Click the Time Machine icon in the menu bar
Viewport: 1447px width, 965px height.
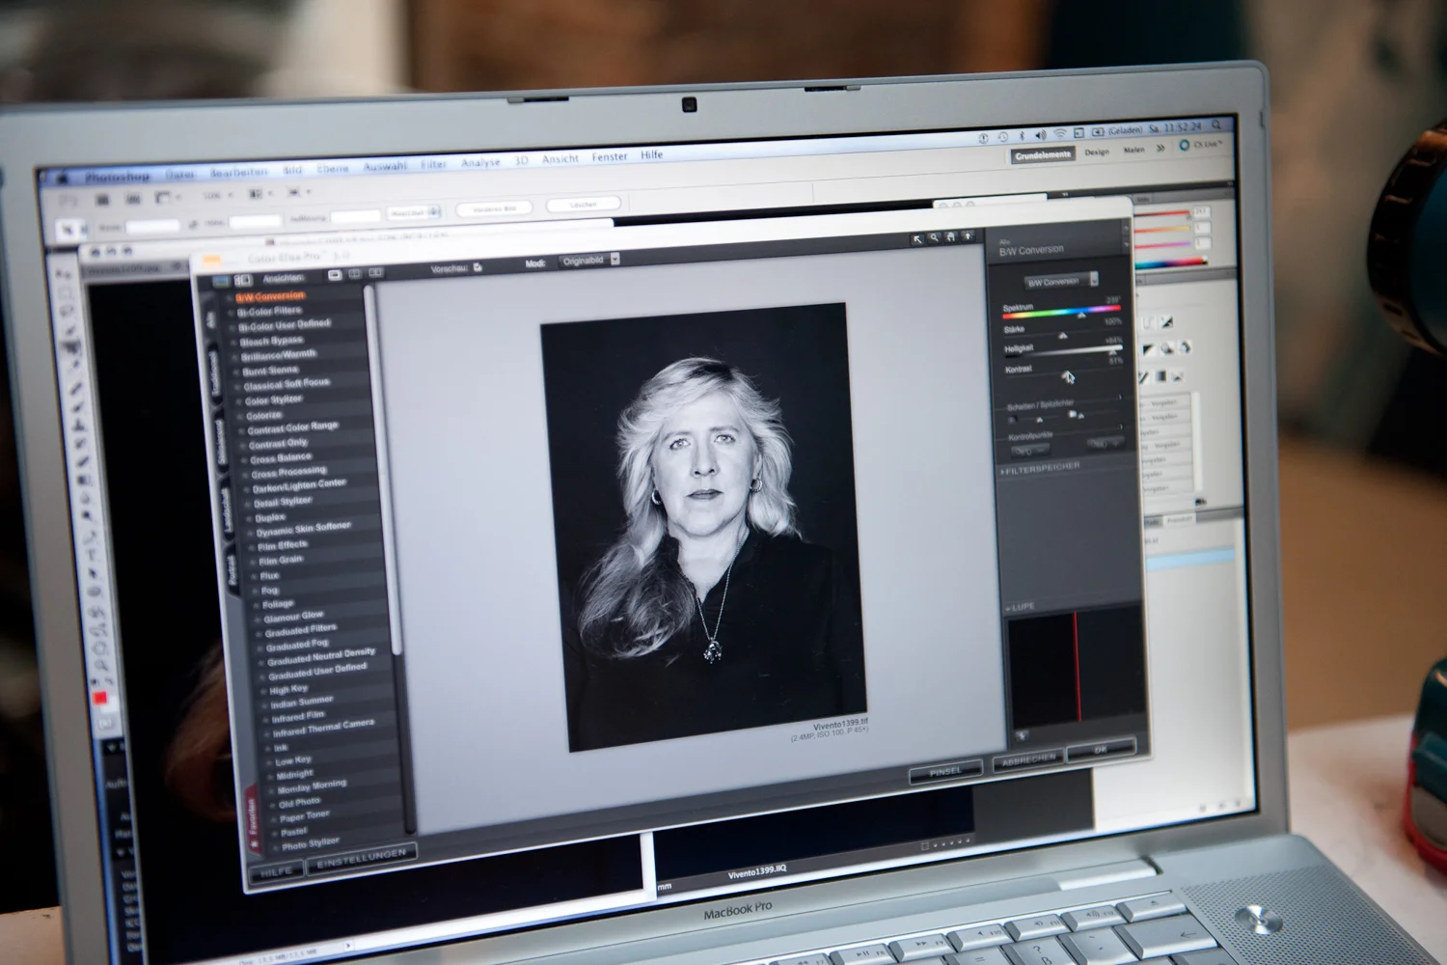click(x=1003, y=137)
